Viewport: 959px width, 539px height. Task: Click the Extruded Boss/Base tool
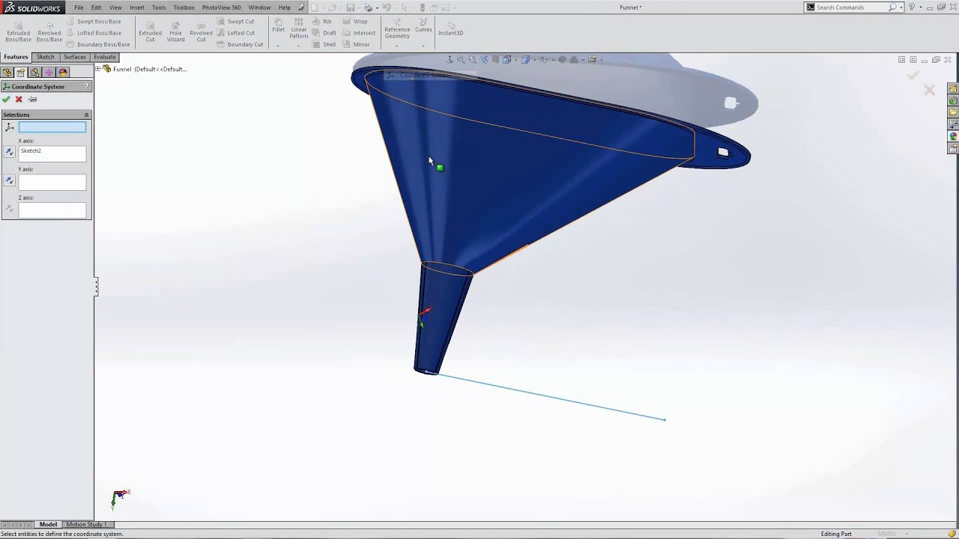click(19, 31)
